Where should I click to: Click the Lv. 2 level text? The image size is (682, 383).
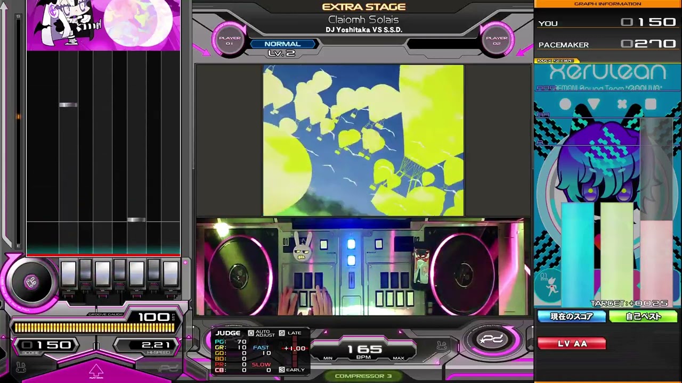pos(282,53)
